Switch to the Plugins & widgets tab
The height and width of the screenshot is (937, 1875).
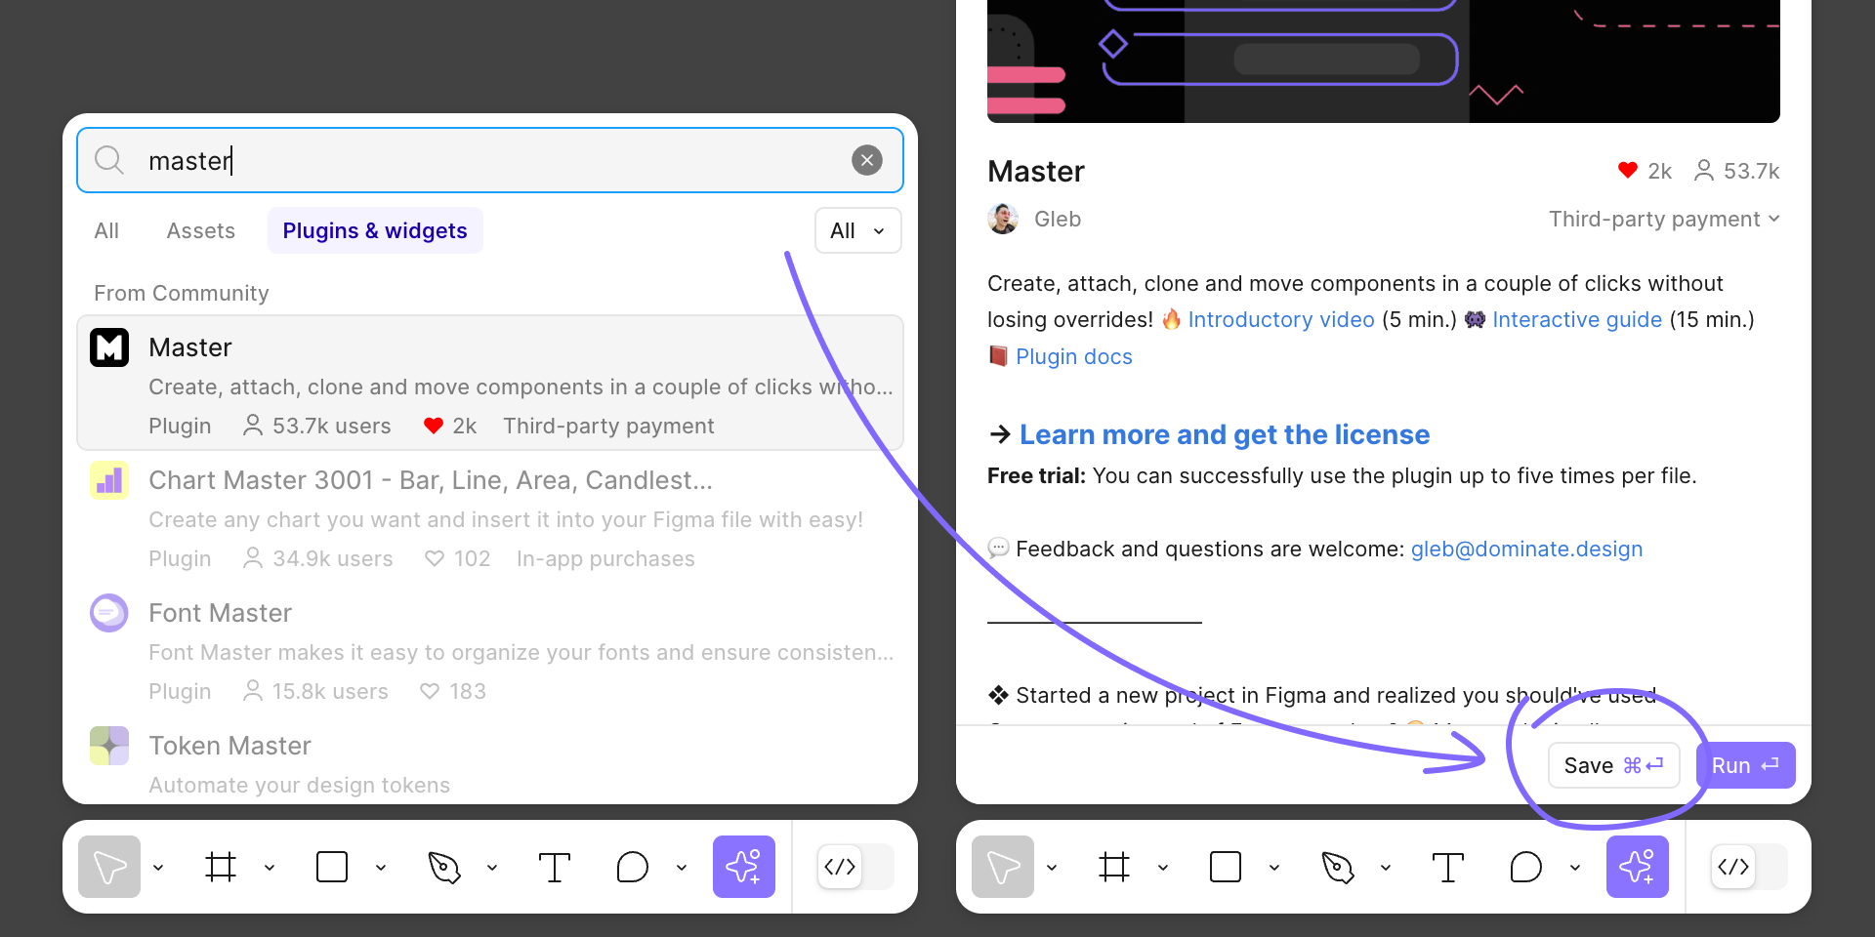[375, 230]
